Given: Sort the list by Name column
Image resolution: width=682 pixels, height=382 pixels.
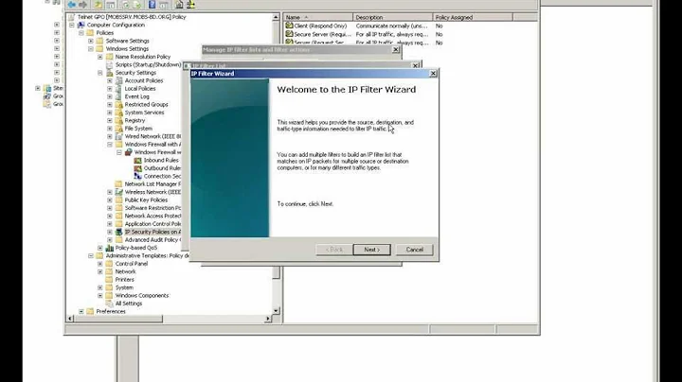Looking at the screenshot, I should click(318, 17).
